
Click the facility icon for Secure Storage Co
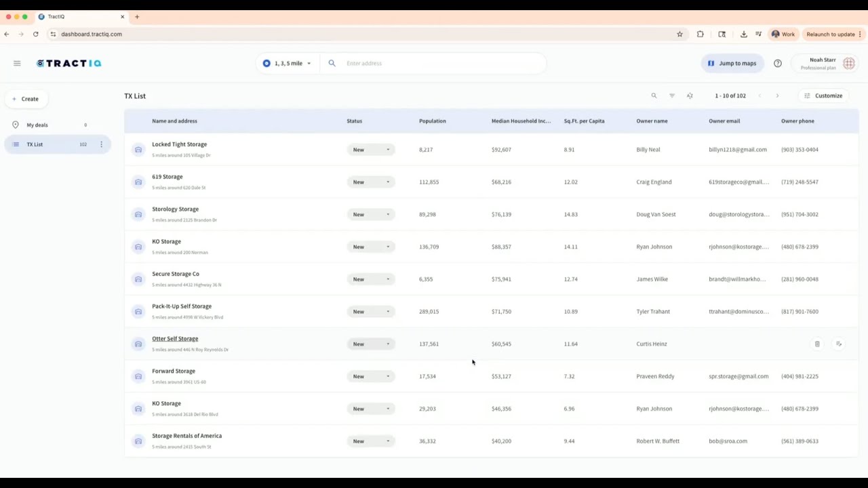pos(138,279)
